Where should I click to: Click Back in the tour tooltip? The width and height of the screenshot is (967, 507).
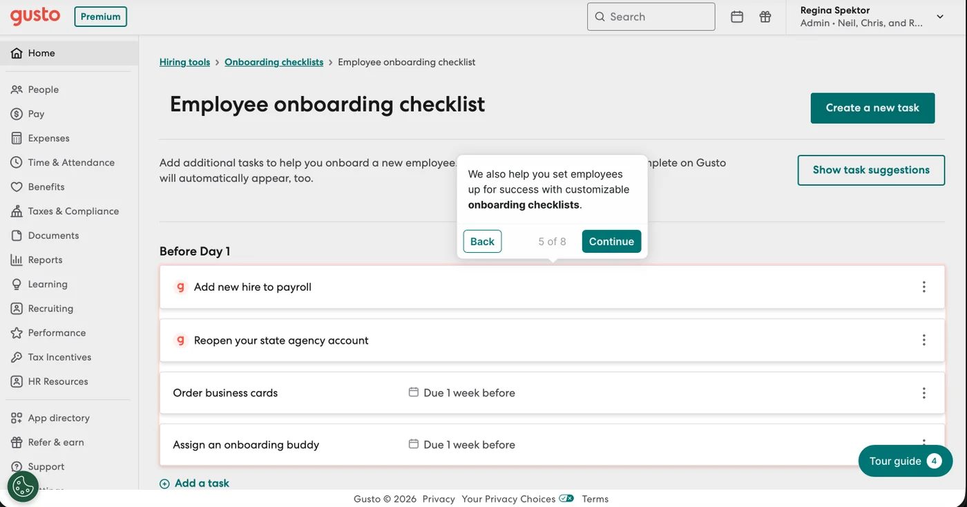click(482, 241)
